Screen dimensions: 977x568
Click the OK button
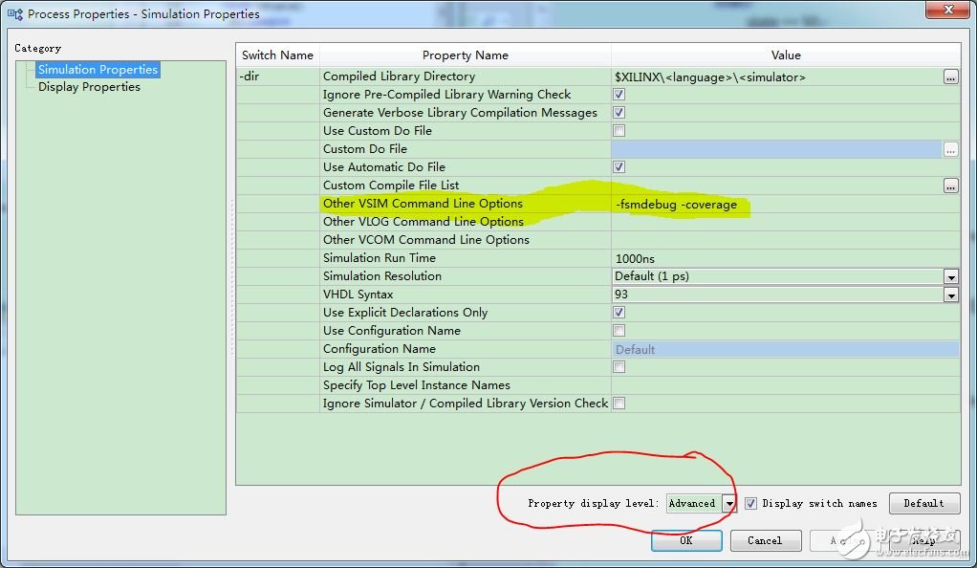click(x=685, y=540)
